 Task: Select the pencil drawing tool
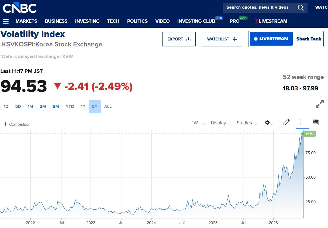coord(286,122)
